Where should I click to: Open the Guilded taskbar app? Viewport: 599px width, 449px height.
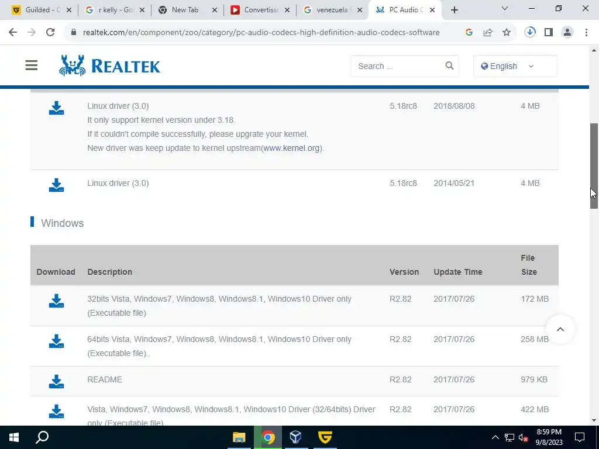(x=325, y=437)
